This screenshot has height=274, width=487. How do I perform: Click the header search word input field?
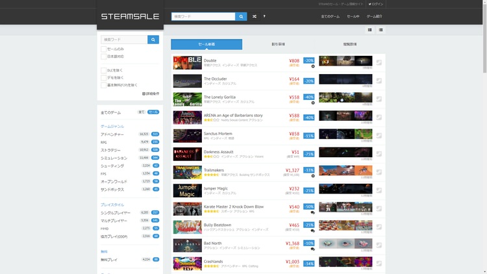coord(203,16)
